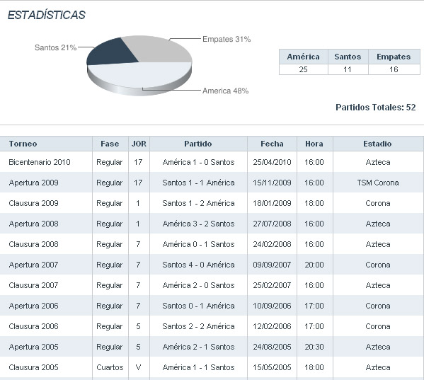The height and width of the screenshot is (380, 424).
Task: Click the Empates 31% chart label
Action: pyautogui.click(x=227, y=39)
